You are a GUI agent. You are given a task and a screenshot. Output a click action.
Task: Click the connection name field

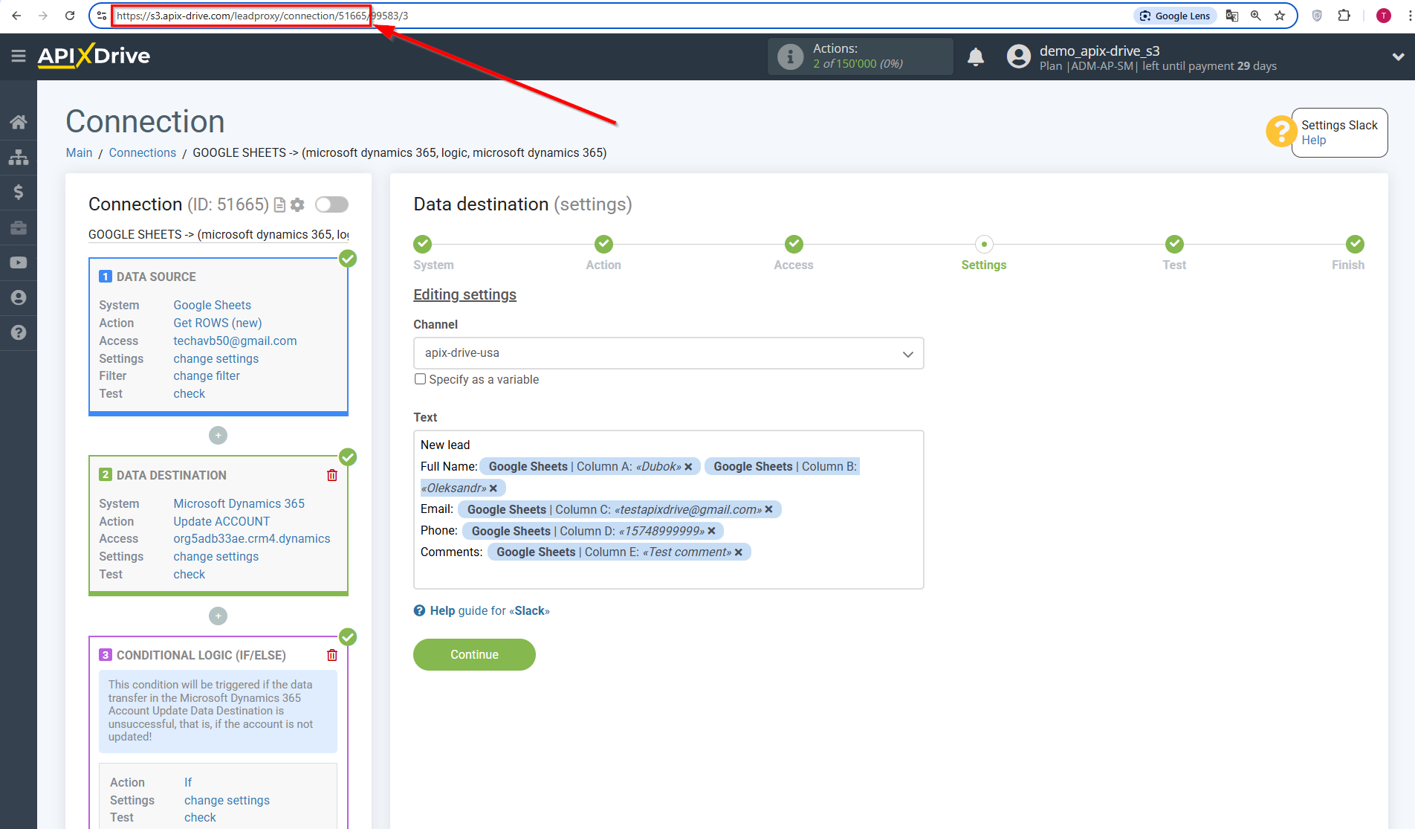(218, 235)
